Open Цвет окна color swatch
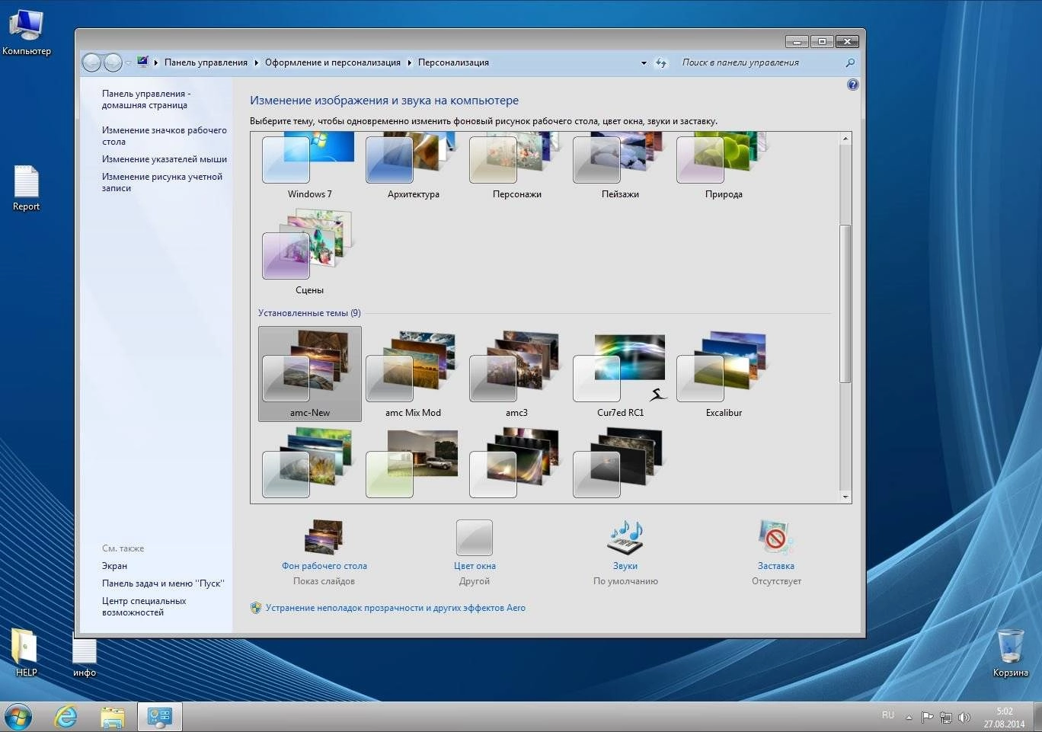This screenshot has width=1042, height=732. (x=475, y=538)
